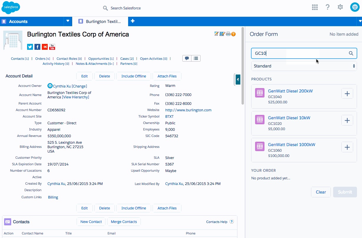Open the Standard price book dropdown
The height and width of the screenshot is (238, 362).
(x=304, y=66)
